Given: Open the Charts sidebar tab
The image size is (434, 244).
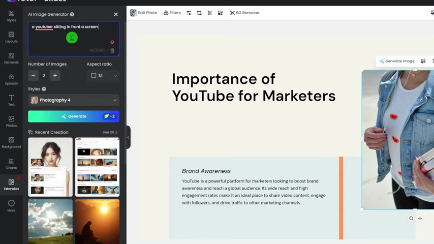Looking at the screenshot, I should point(11,164).
